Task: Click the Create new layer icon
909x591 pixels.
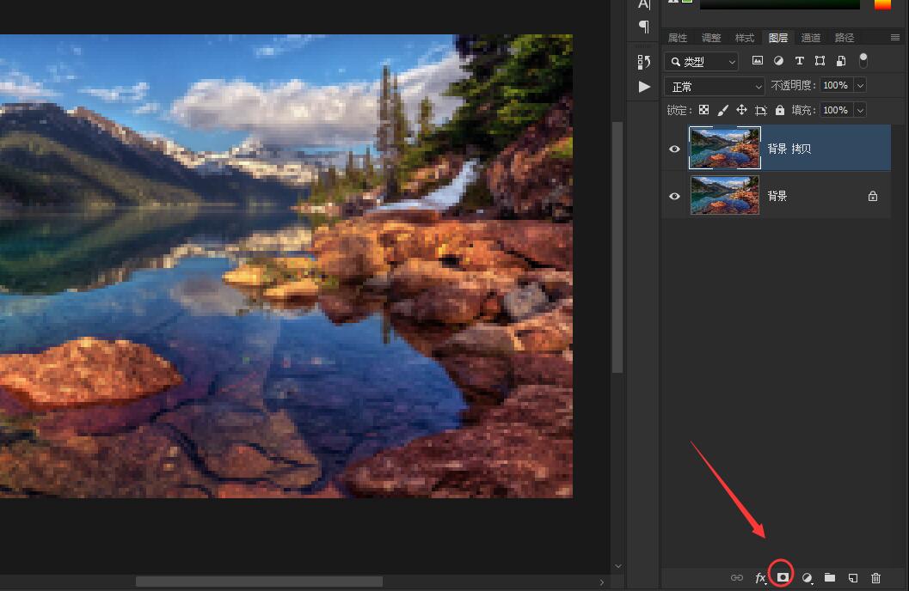Action: [x=853, y=578]
